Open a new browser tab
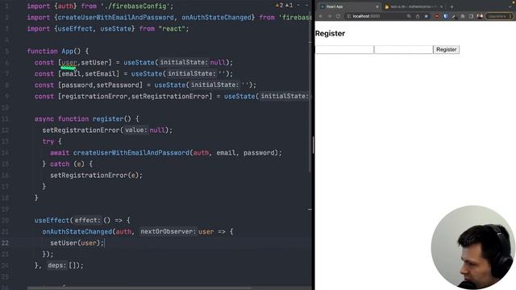The image size is (516, 290). [451, 6]
